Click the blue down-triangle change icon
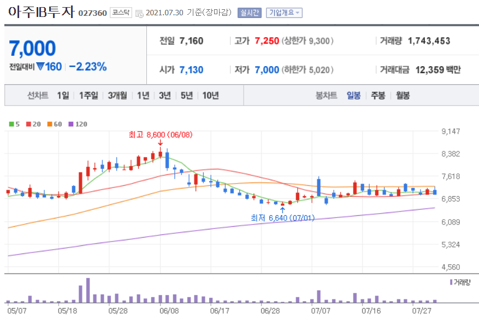The height and width of the screenshot is (318, 479). click(x=40, y=66)
